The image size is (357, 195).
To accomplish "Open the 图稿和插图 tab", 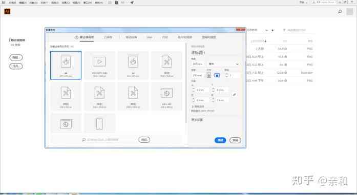I will (209, 37).
